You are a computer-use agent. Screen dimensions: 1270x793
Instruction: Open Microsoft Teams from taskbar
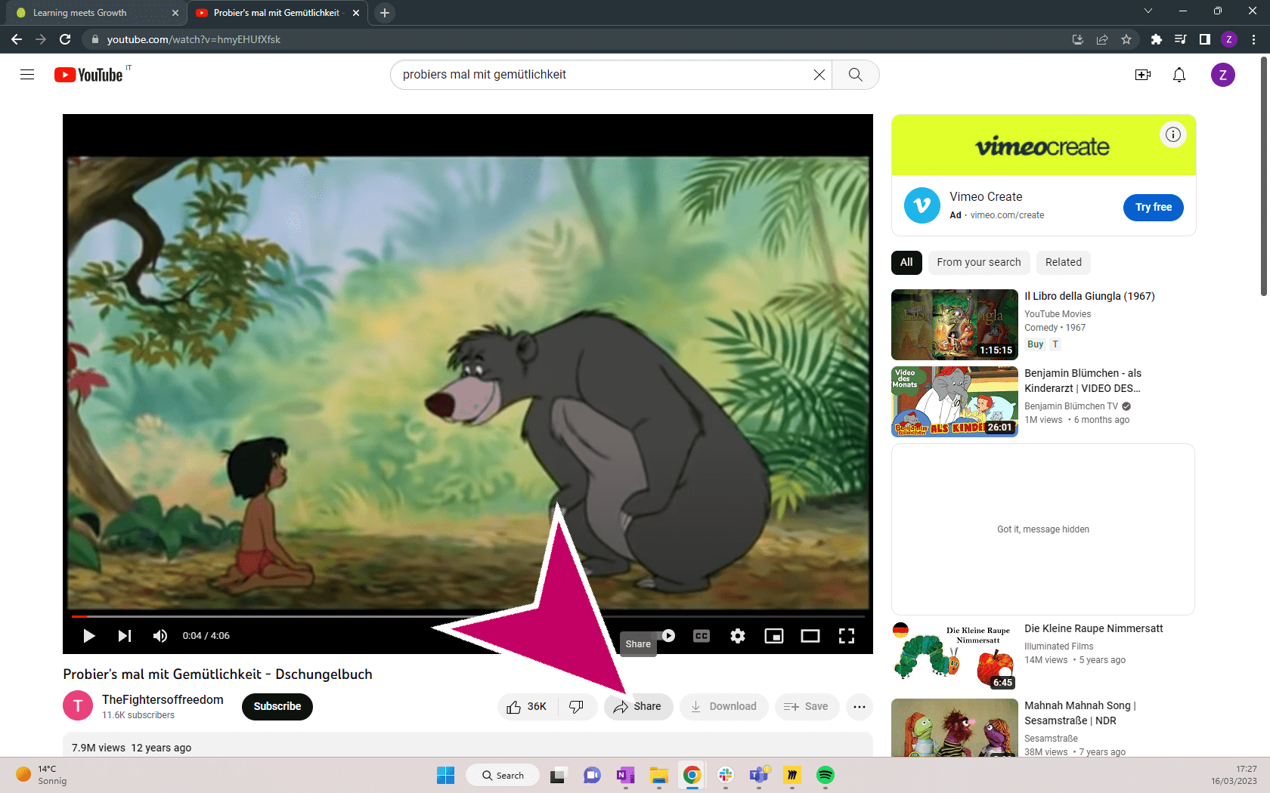click(x=758, y=775)
